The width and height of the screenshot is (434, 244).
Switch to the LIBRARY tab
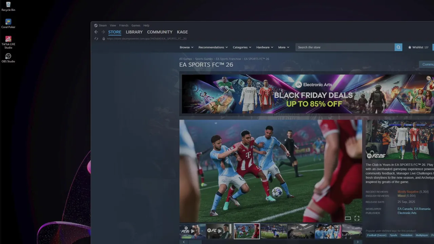[x=134, y=32]
